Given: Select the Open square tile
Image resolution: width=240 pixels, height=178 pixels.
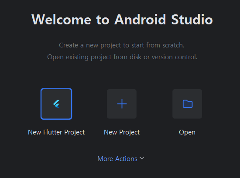Looking at the screenshot, I should pos(187,104).
